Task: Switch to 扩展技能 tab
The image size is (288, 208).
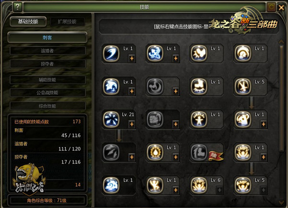Action: 67,22
